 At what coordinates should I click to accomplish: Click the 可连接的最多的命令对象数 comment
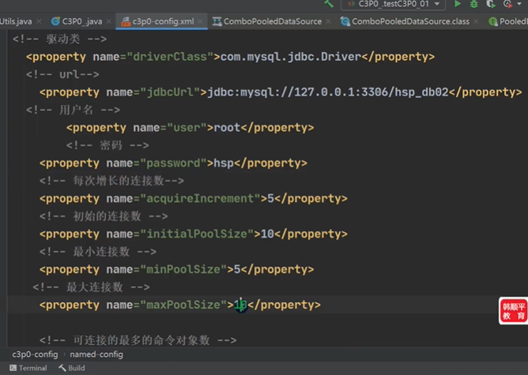click(138, 340)
